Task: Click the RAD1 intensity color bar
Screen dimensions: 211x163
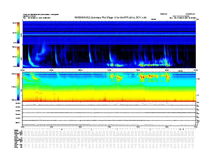Action: point(18,56)
